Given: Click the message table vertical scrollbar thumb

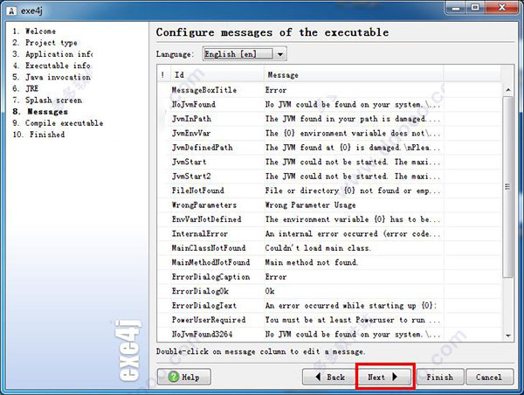Looking at the screenshot, I should 508,187.
